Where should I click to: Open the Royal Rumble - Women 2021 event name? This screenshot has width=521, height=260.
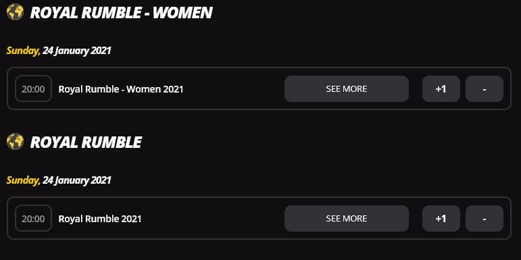121,89
